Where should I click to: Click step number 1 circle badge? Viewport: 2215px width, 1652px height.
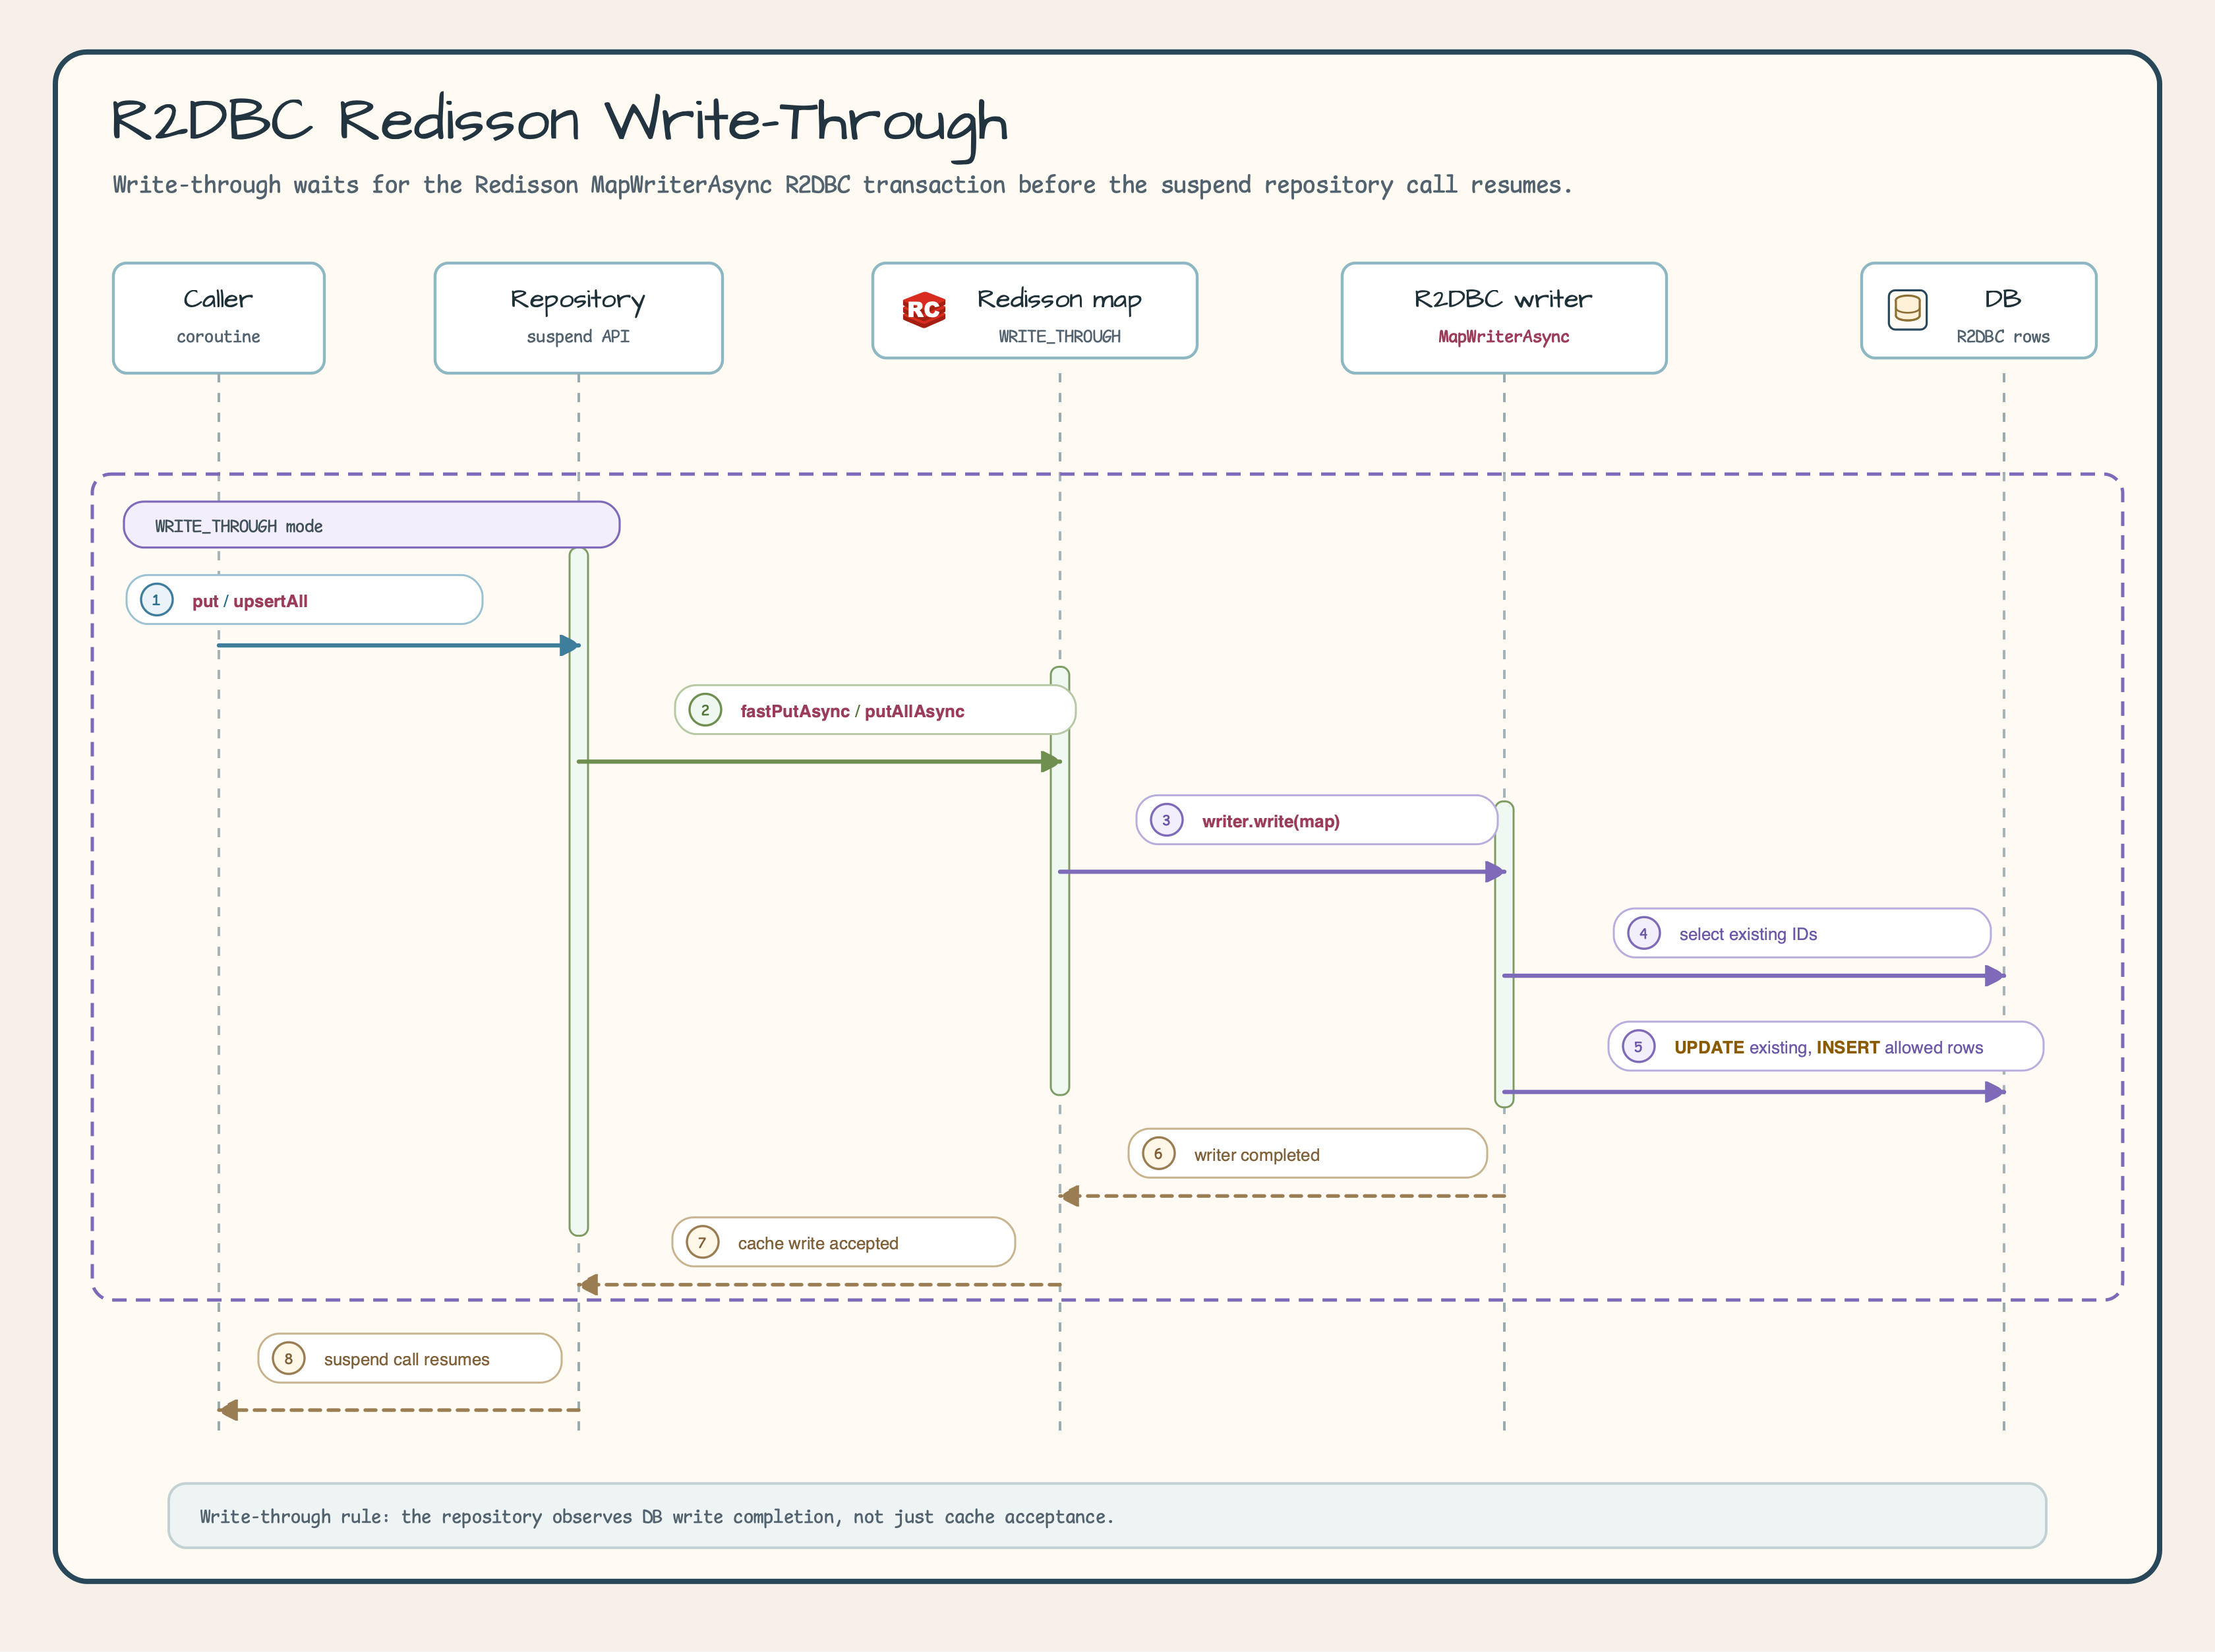(156, 600)
